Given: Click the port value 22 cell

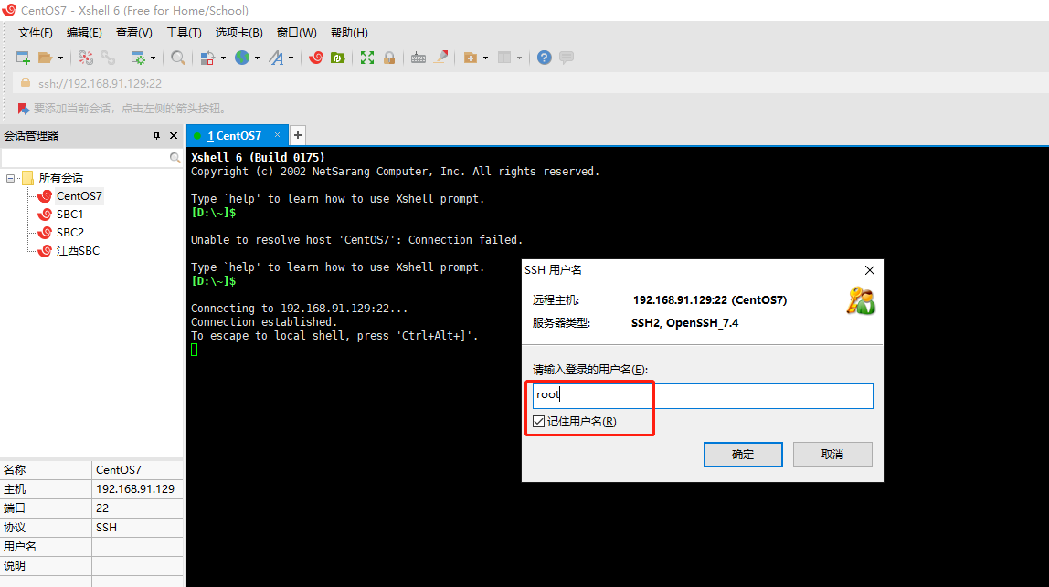Looking at the screenshot, I should 137,508.
